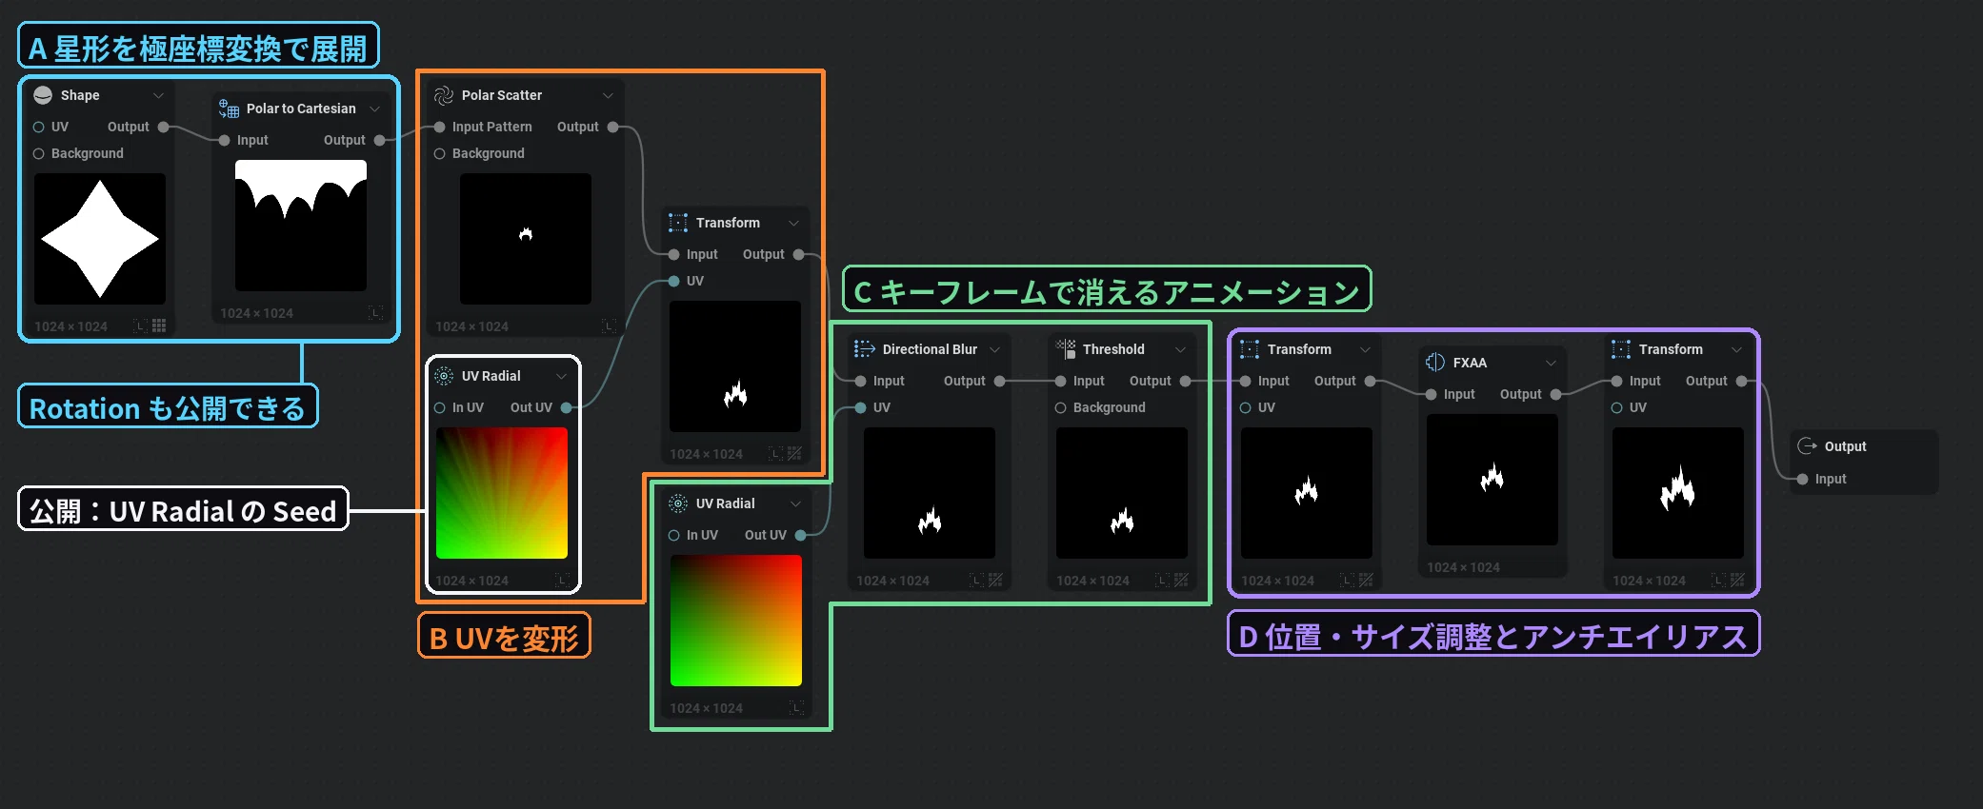The width and height of the screenshot is (1983, 809).
Task: Click the Polar to Cartesian node icon
Action: (x=229, y=109)
